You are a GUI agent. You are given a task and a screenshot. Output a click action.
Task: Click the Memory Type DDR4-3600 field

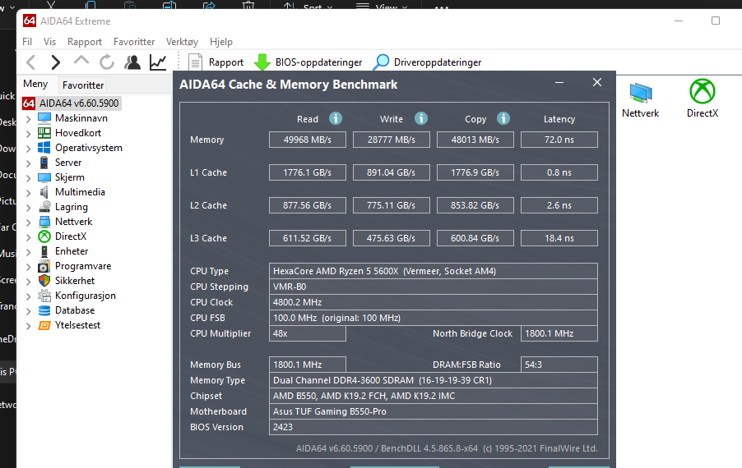click(x=434, y=380)
